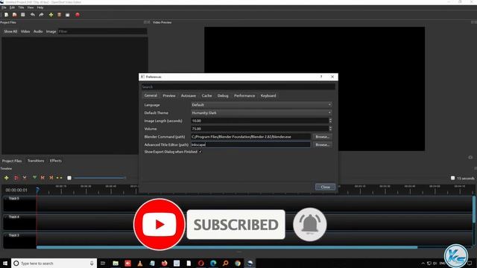Click the timeline zoom slider
The width and height of the screenshot is (477, 268).
(x=99, y=178)
